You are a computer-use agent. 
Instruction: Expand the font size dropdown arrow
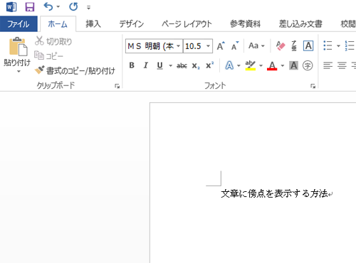pyautogui.click(x=208, y=45)
